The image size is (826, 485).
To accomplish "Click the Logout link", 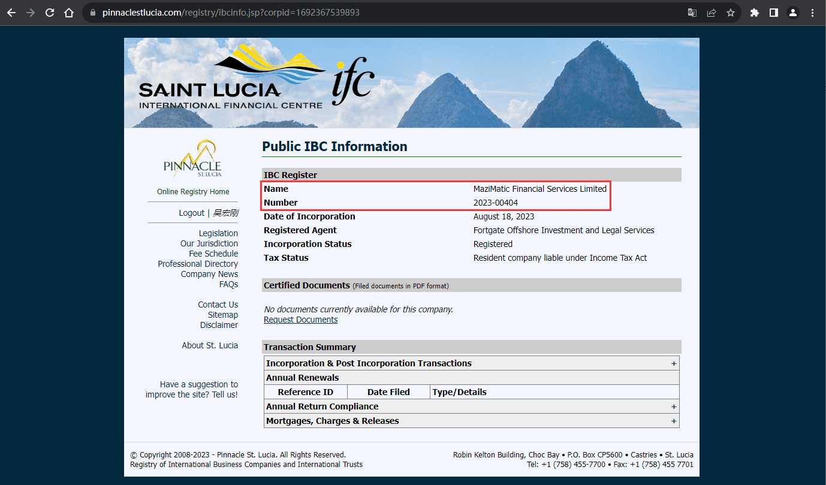I will point(192,213).
